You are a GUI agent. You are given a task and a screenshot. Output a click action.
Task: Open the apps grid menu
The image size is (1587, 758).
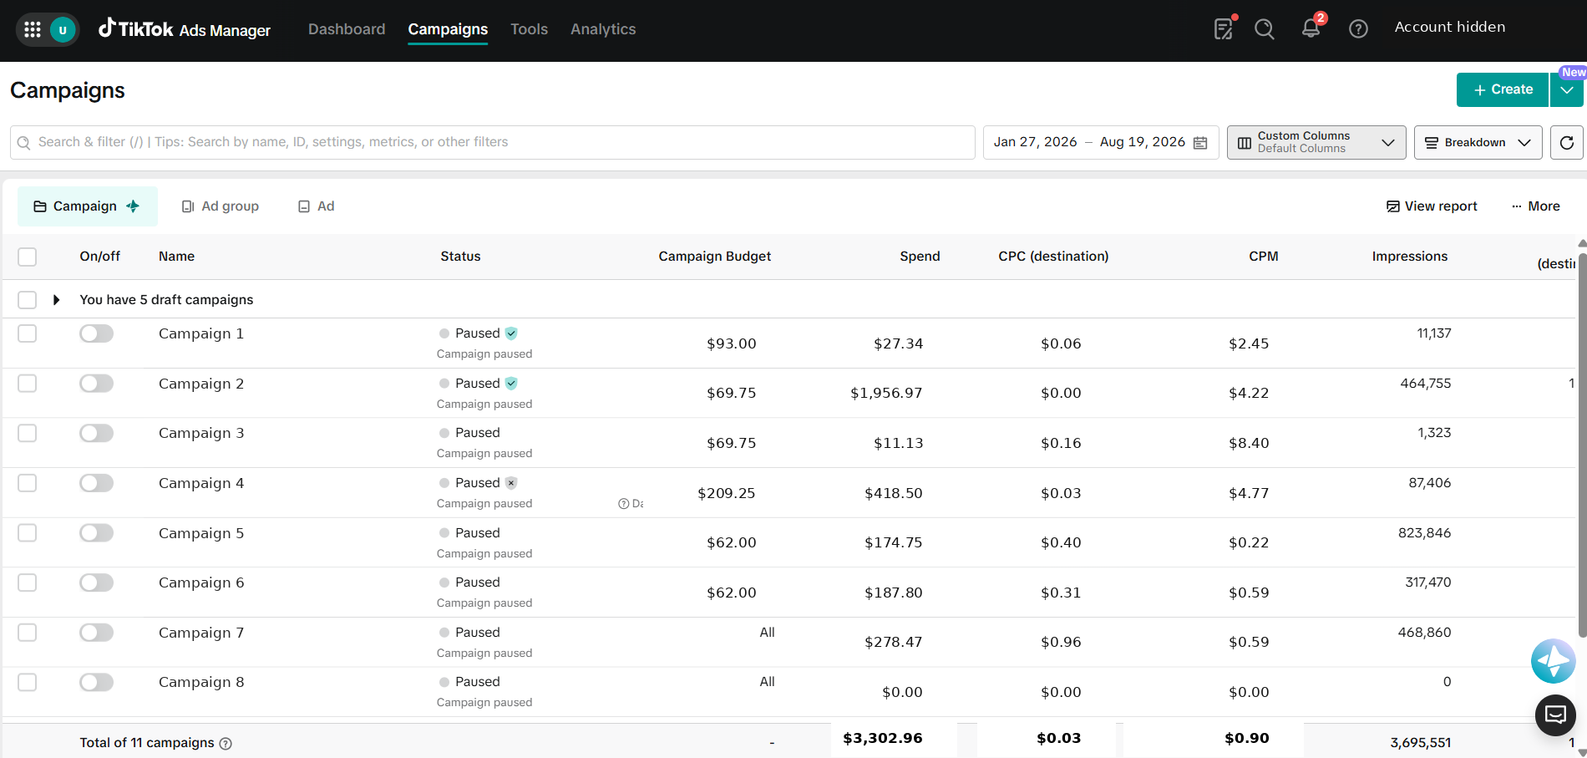pos(33,30)
